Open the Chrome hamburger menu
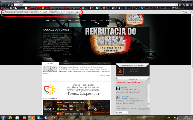The height and width of the screenshot is (120, 193). (191, 5)
